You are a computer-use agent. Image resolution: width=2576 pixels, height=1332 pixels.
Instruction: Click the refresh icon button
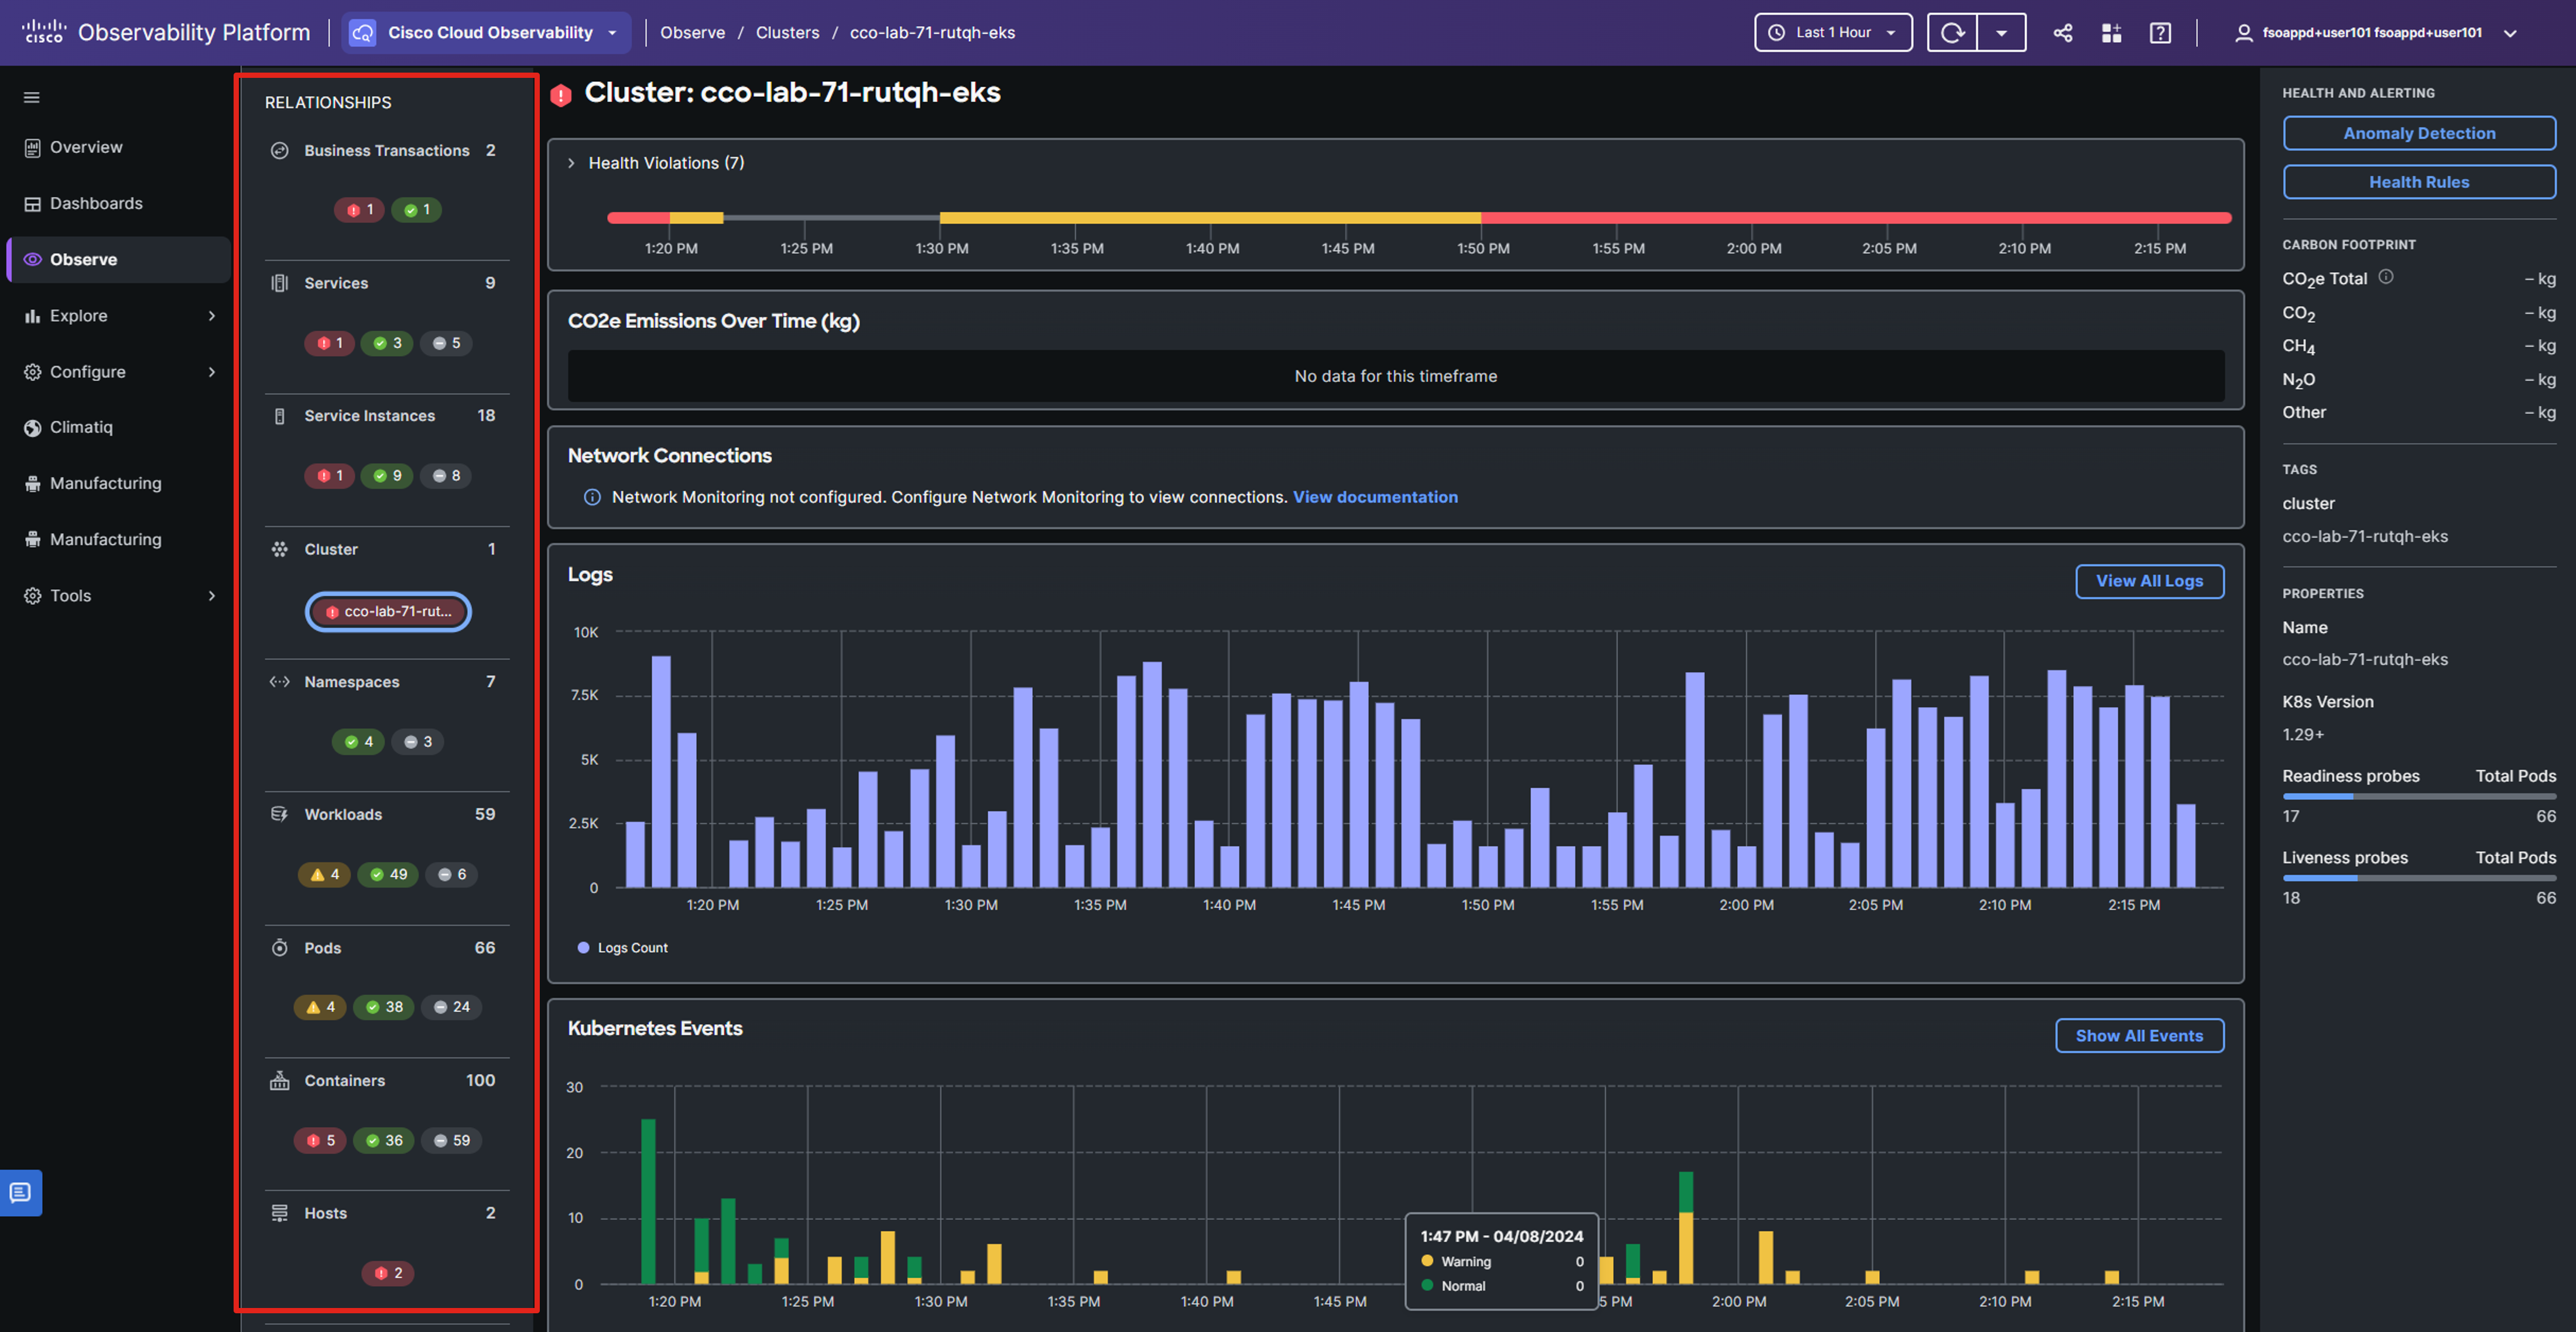pyautogui.click(x=1952, y=33)
